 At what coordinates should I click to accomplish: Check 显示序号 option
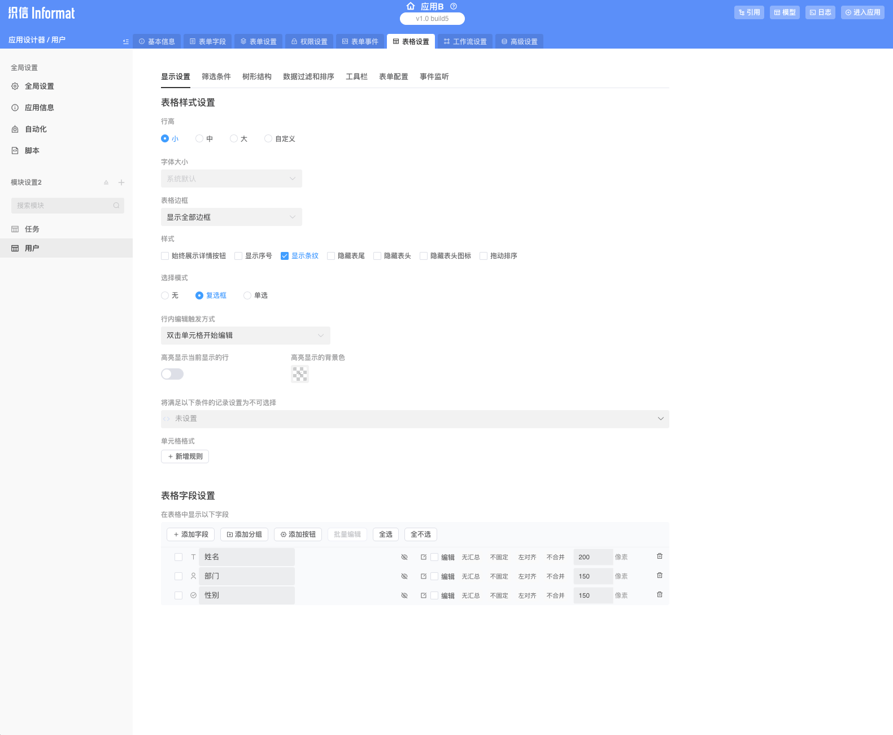coord(238,256)
